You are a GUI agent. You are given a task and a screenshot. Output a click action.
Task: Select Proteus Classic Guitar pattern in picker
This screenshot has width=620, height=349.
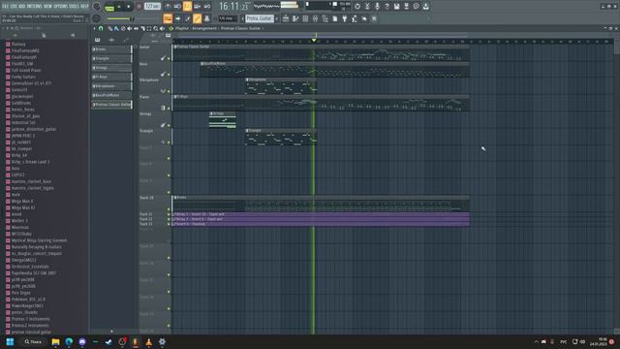112,105
